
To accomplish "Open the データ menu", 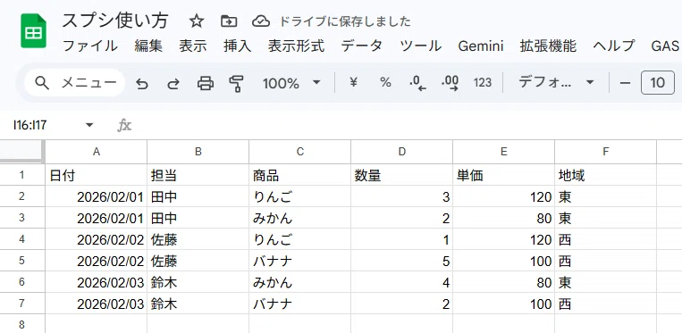I will [x=362, y=46].
